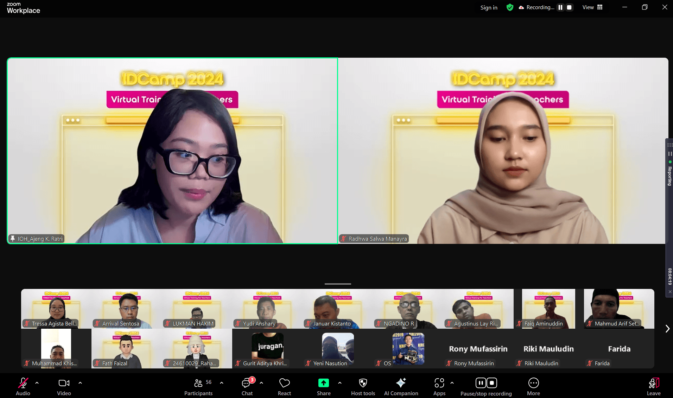This screenshot has height=398, width=673.
Task: Expand the Share options arrow
Action: 340,383
